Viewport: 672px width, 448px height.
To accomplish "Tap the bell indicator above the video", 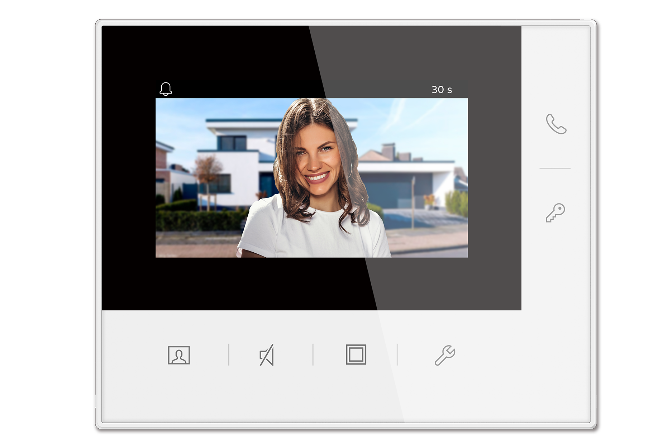I will [166, 89].
